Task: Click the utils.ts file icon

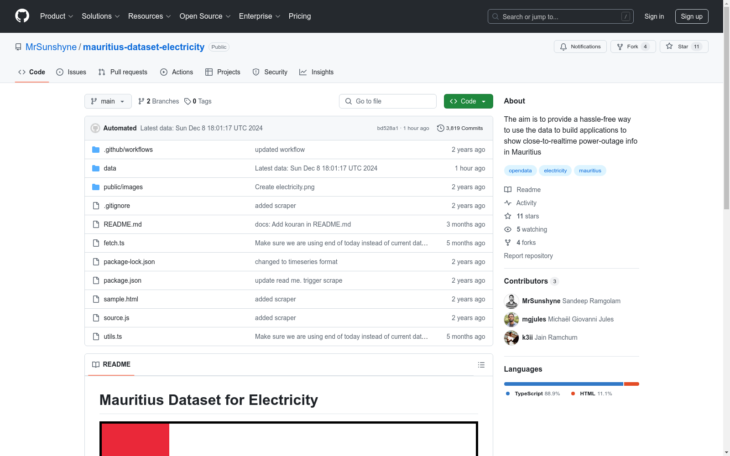Action: pos(96,337)
